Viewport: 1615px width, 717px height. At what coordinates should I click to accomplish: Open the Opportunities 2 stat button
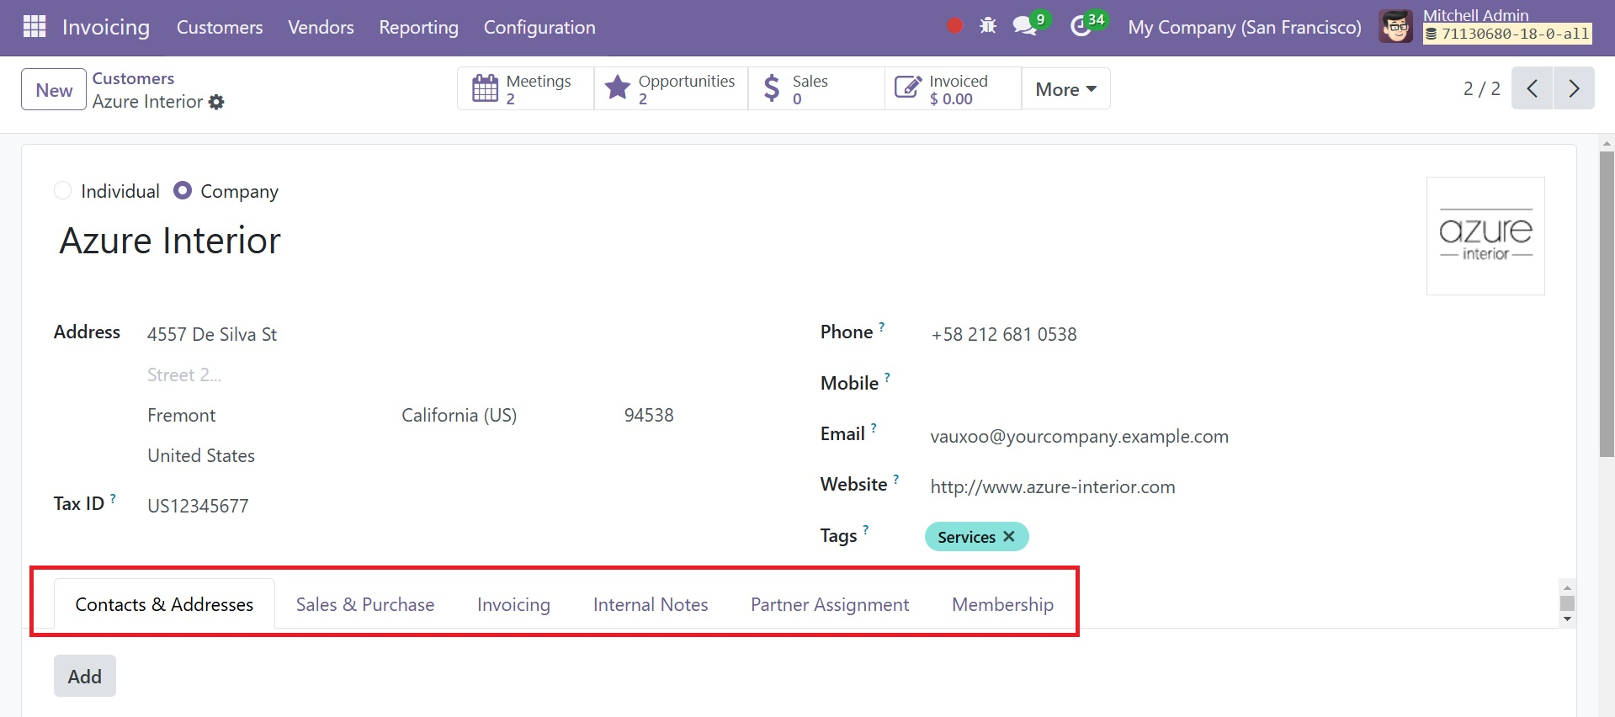pos(671,88)
